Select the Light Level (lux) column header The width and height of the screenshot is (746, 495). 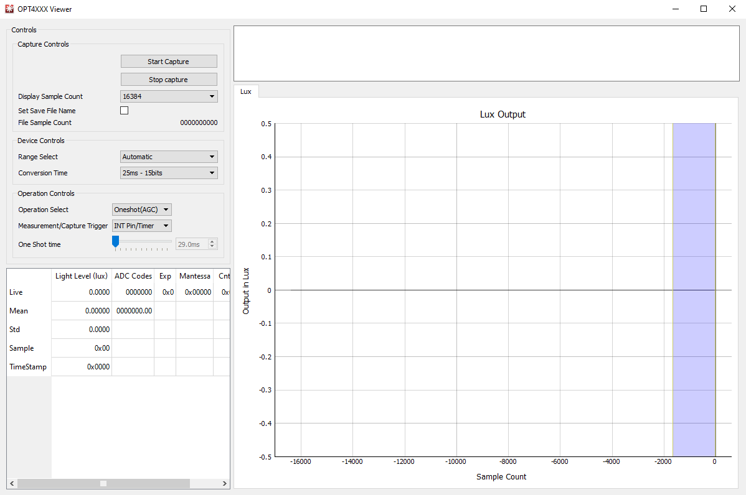(x=82, y=276)
